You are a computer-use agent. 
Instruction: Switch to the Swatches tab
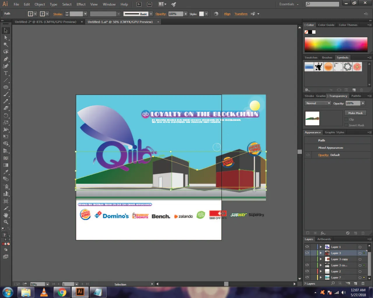tap(311, 57)
